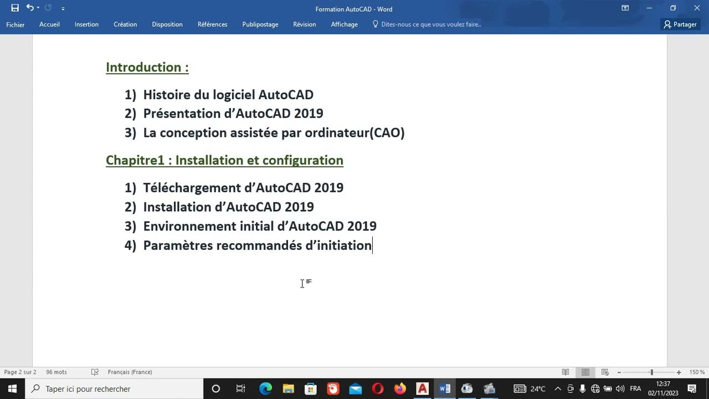The width and height of the screenshot is (709, 399).
Task: Click 'Installation d'AutoCAD 2019' list item
Action: (229, 207)
